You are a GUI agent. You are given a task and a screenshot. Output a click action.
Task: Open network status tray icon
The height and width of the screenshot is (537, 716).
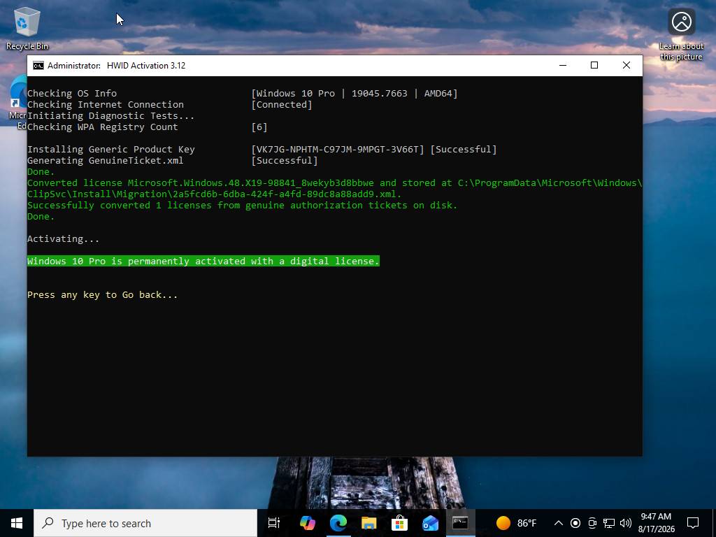click(x=609, y=523)
